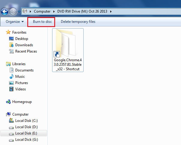Select Favorites in navigation pane

click(x=19, y=32)
